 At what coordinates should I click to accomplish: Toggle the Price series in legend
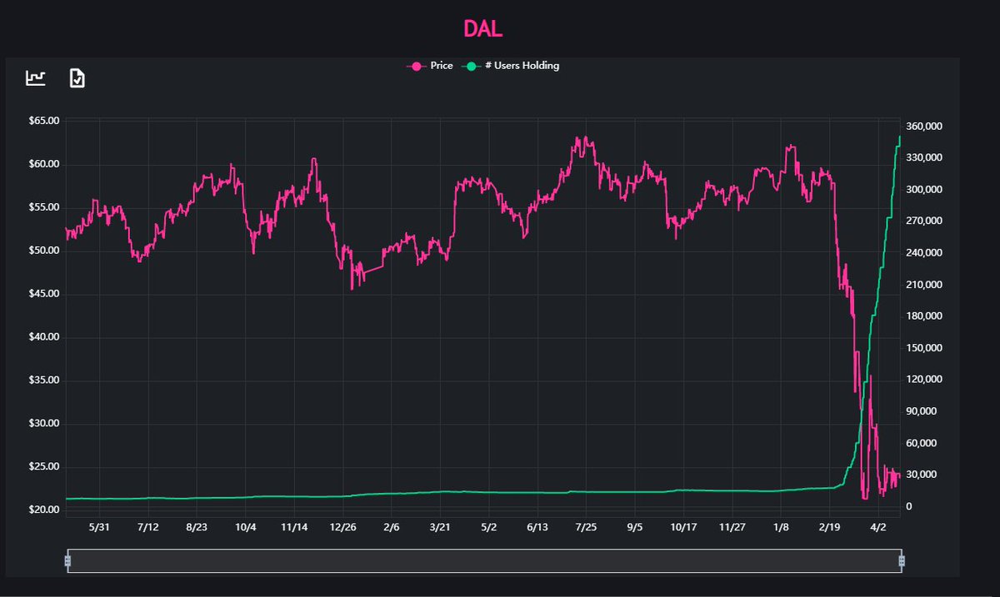coord(429,66)
